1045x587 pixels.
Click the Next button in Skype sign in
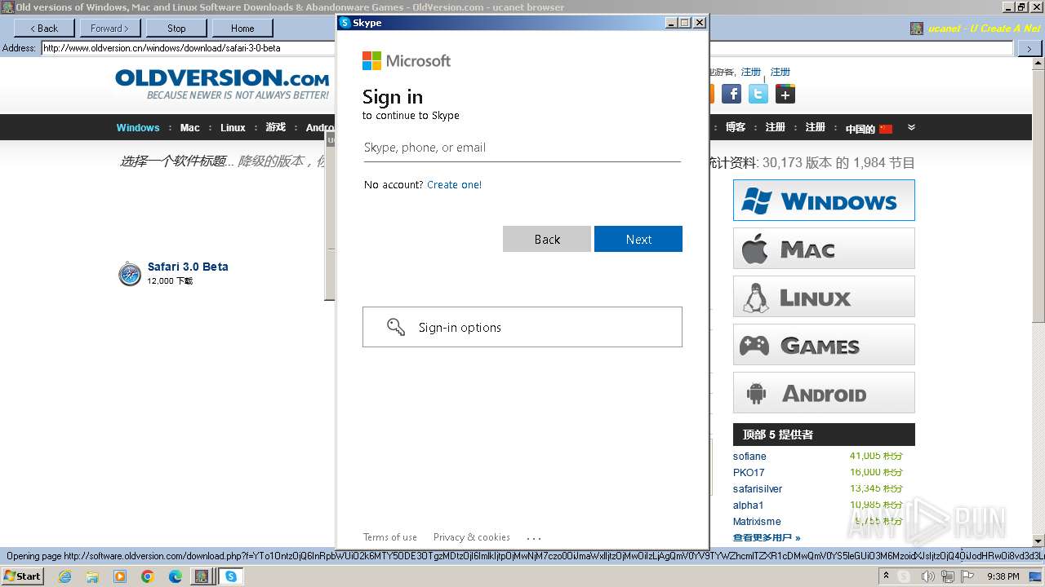click(x=638, y=239)
